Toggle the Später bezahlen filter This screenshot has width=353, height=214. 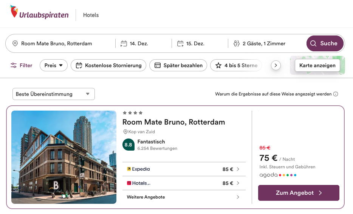point(178,65)
